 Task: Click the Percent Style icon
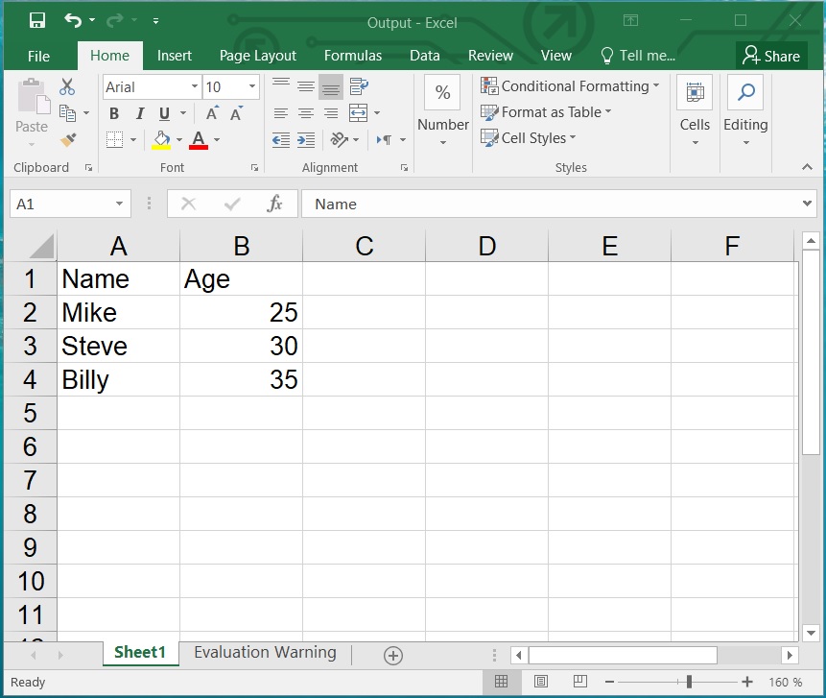click(x=442, y=92)
